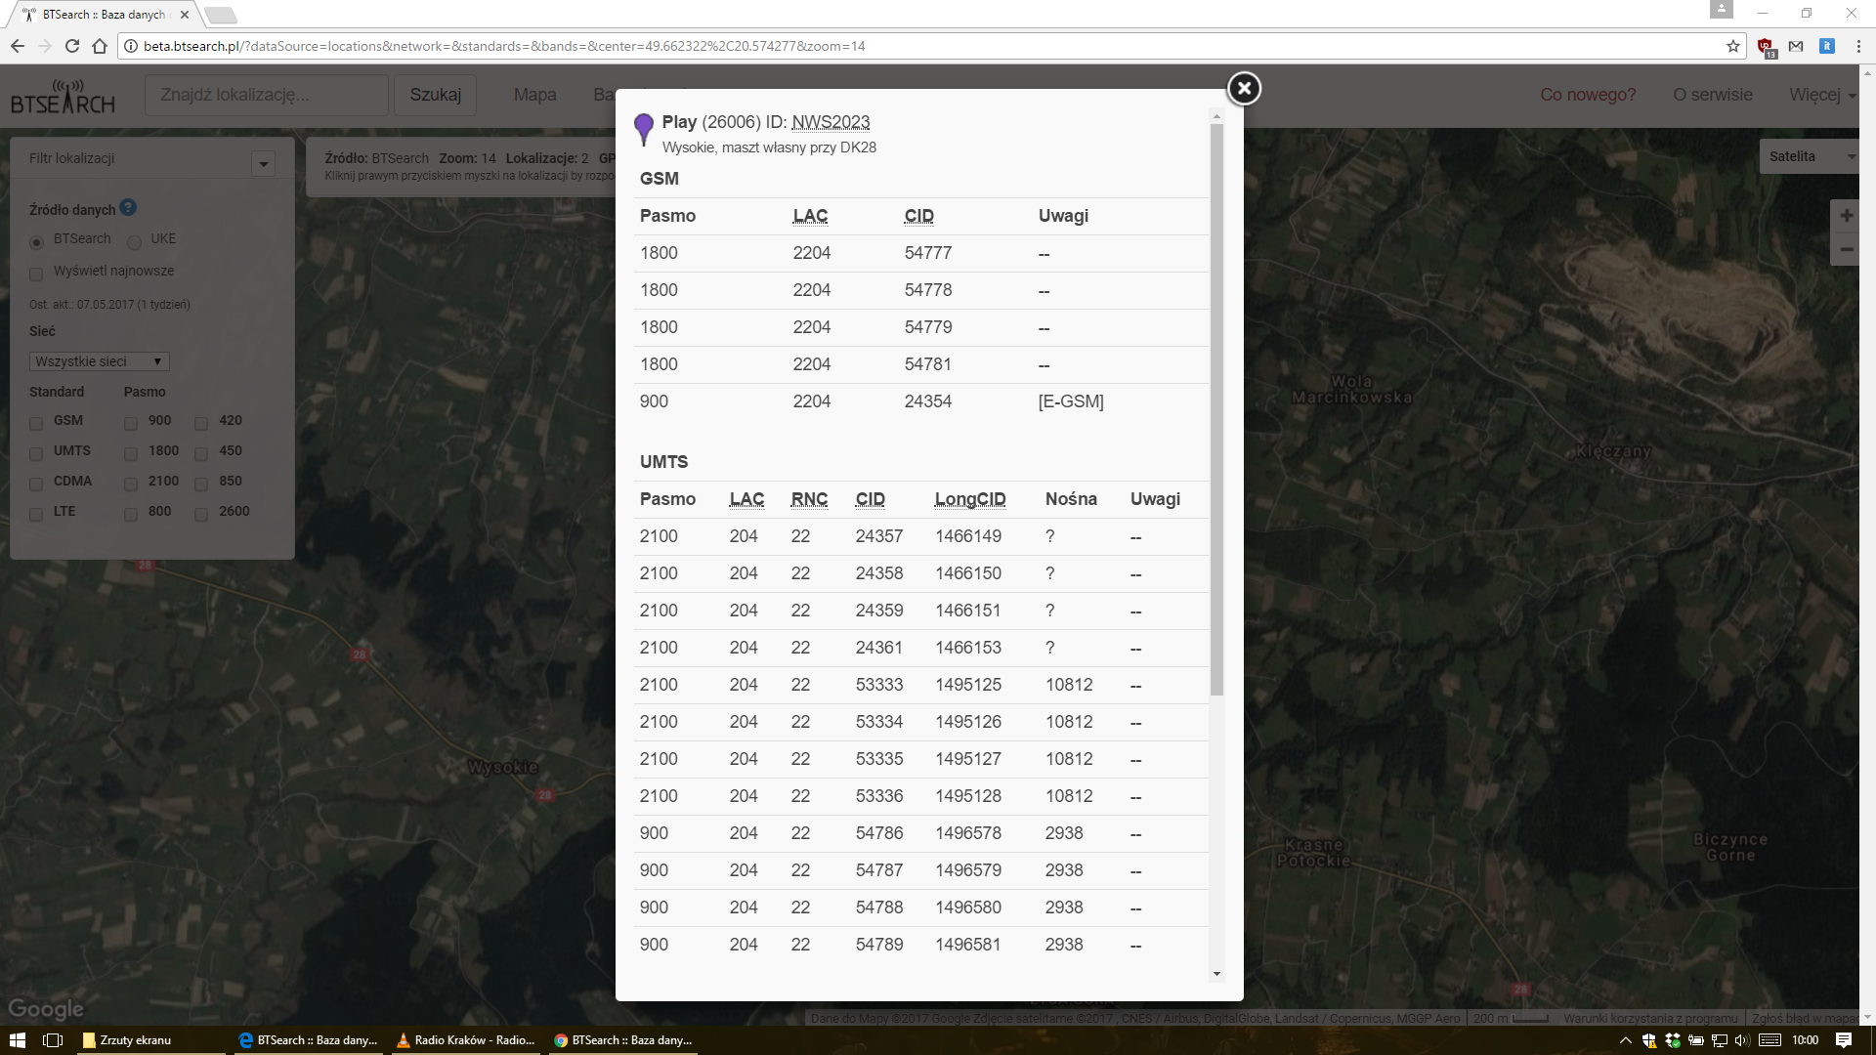Select the UMTS row with CID 53333

920,685
